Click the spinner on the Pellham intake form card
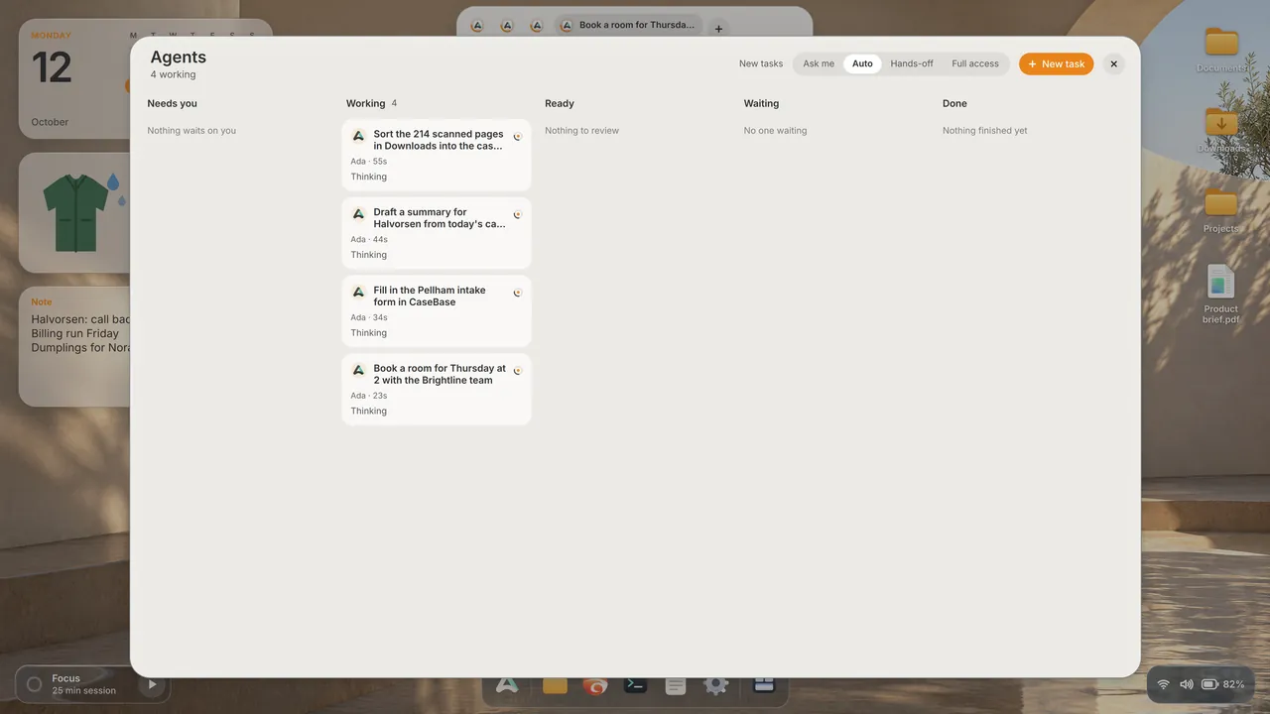This screenshot has width=1270, height=714. [517, 293]
